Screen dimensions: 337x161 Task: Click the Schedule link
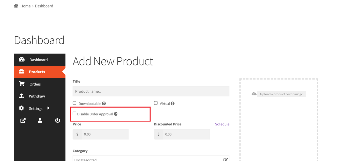(222, 124)
